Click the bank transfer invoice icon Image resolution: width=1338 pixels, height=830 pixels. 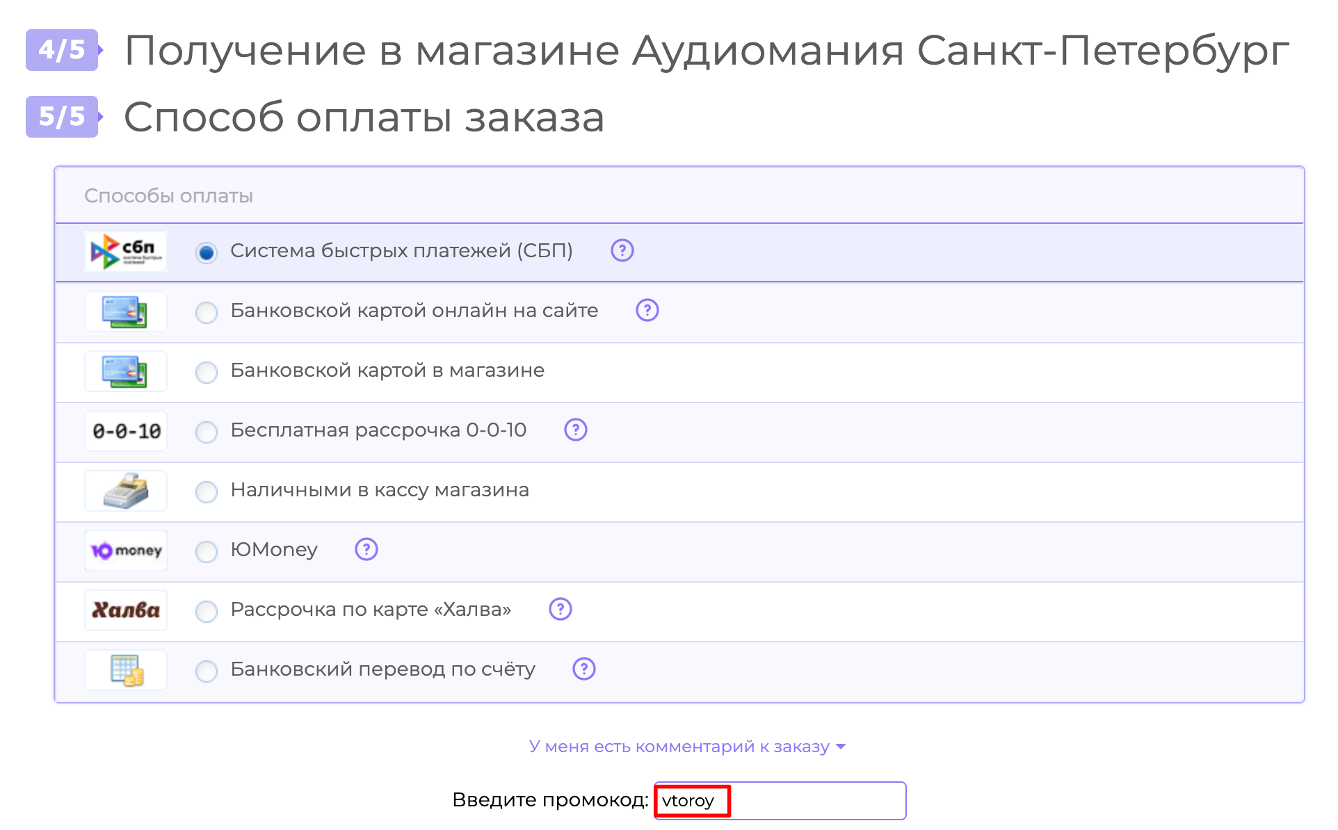[125, 669]
